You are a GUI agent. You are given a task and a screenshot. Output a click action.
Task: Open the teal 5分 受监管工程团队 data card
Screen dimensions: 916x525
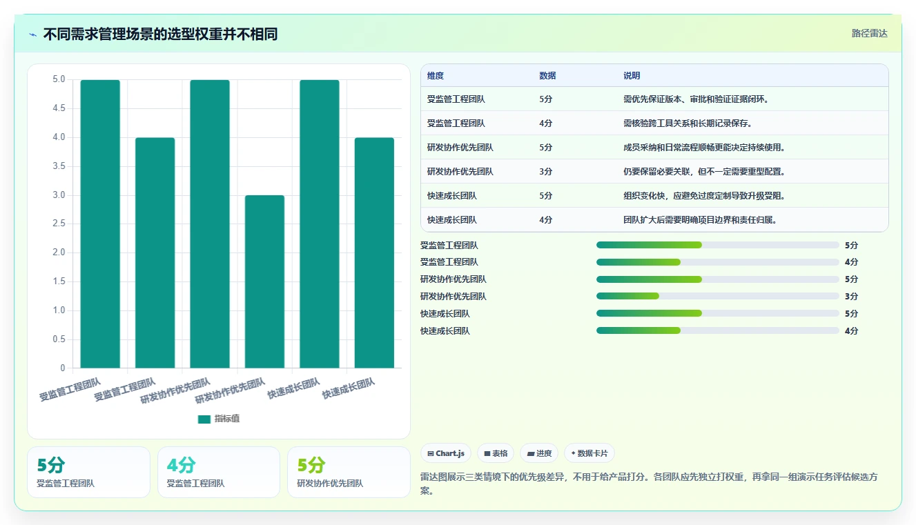pos(88,472)
